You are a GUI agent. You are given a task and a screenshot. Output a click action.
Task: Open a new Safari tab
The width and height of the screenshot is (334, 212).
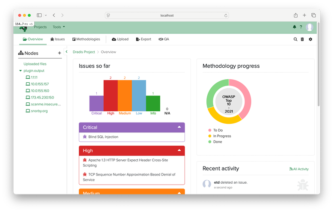tap(304, 15)
